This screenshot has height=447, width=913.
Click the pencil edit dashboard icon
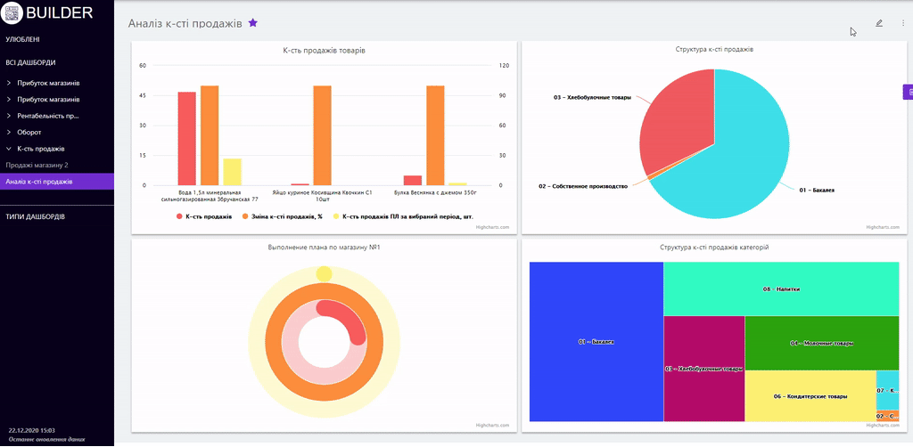[879, 23]
